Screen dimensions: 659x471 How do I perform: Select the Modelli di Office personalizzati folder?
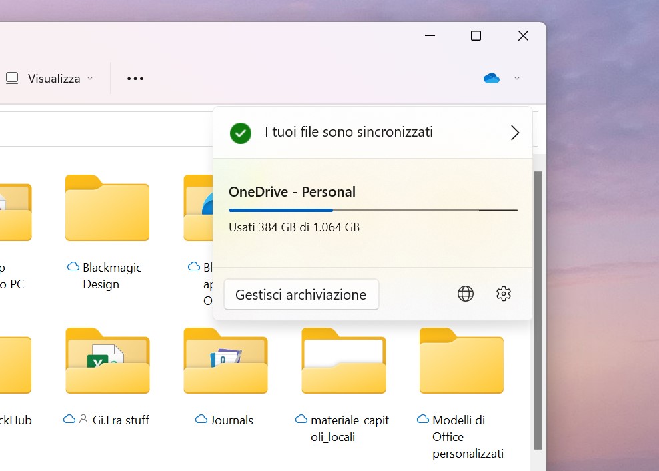[x=462, y=360]
